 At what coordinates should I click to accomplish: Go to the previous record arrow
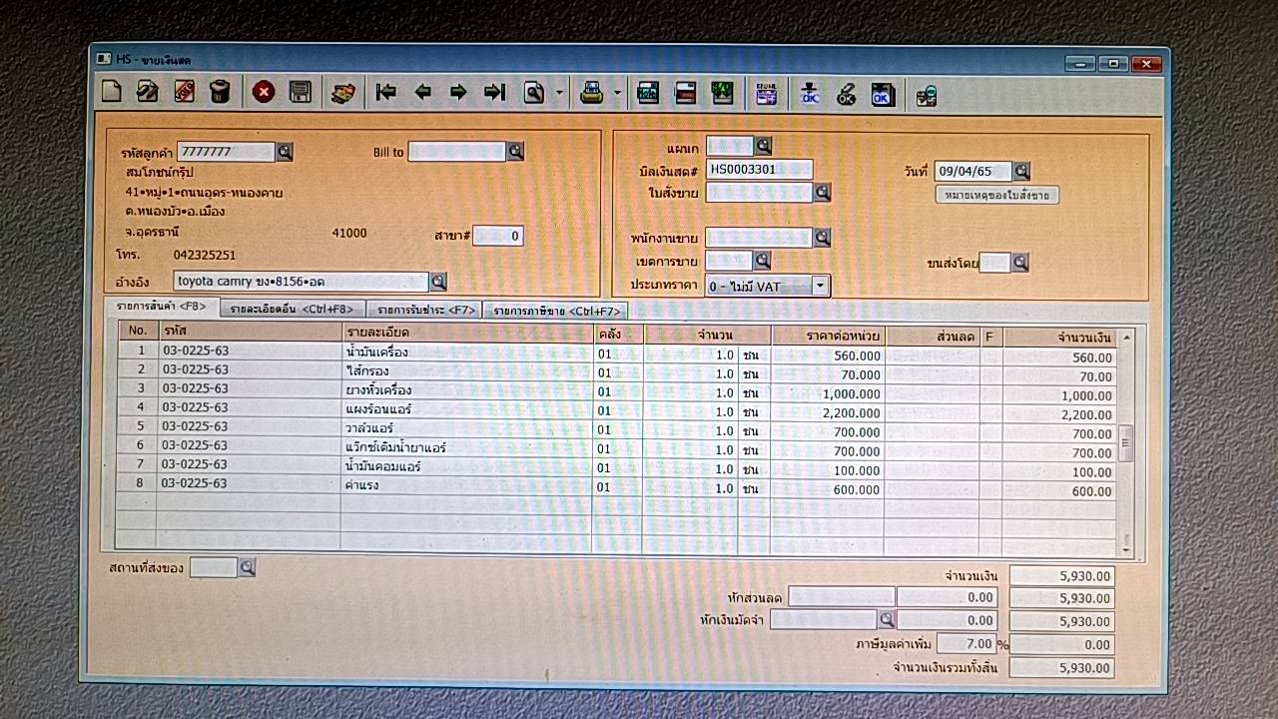(x=422, y=93)
